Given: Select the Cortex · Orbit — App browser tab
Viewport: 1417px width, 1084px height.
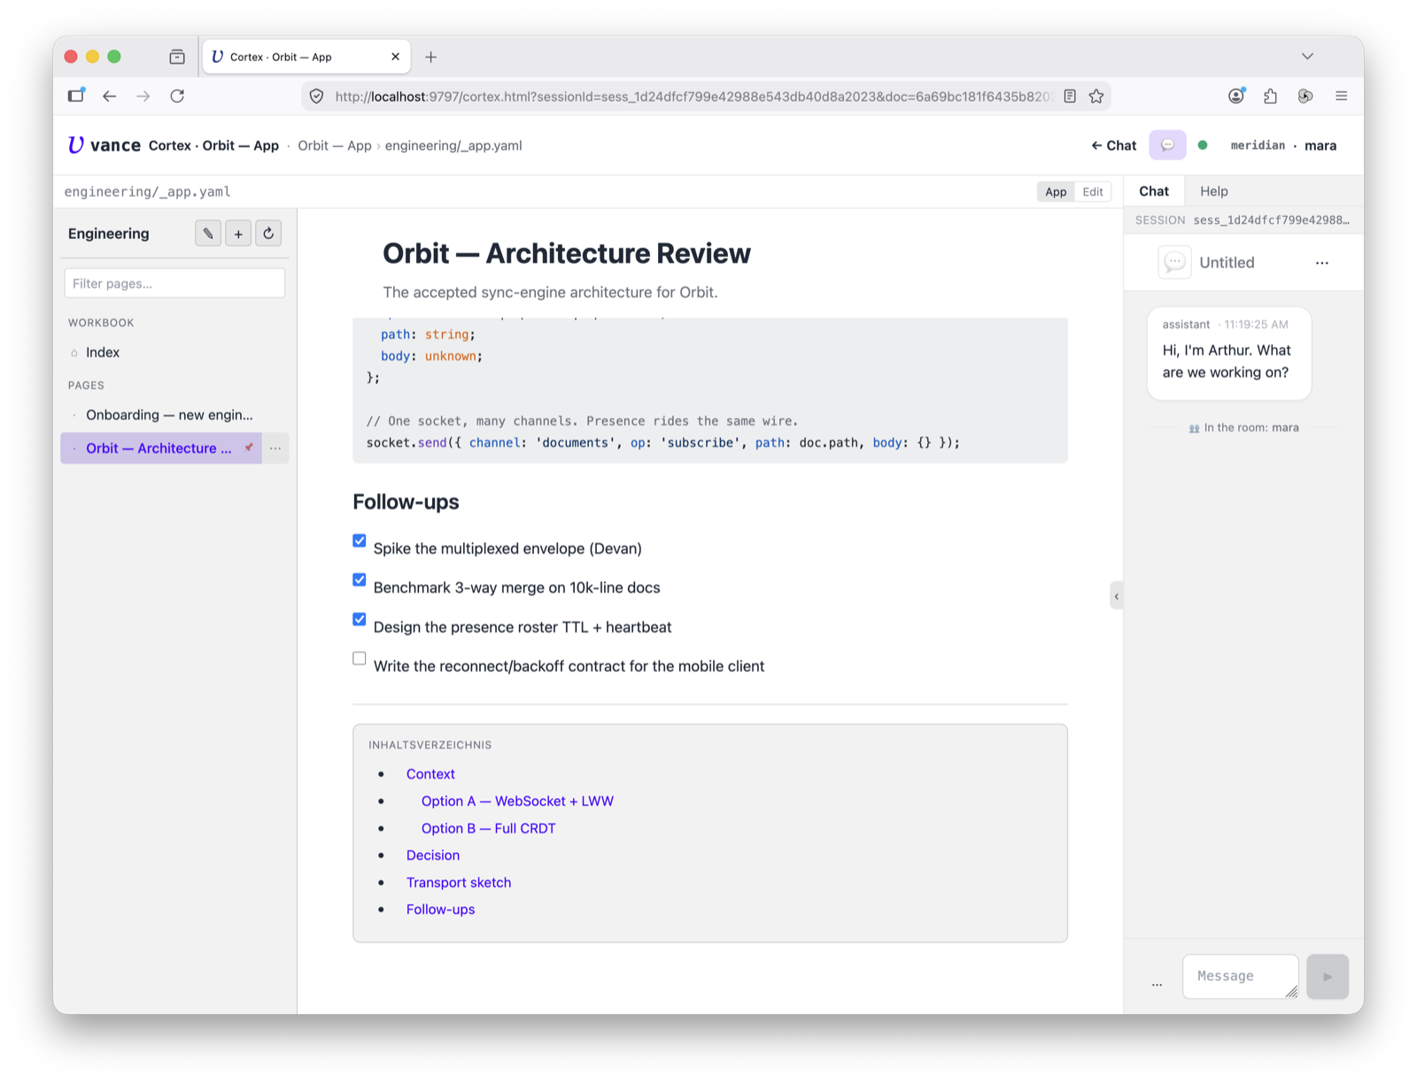Looking at the screenshot, I should click(306, 57).
